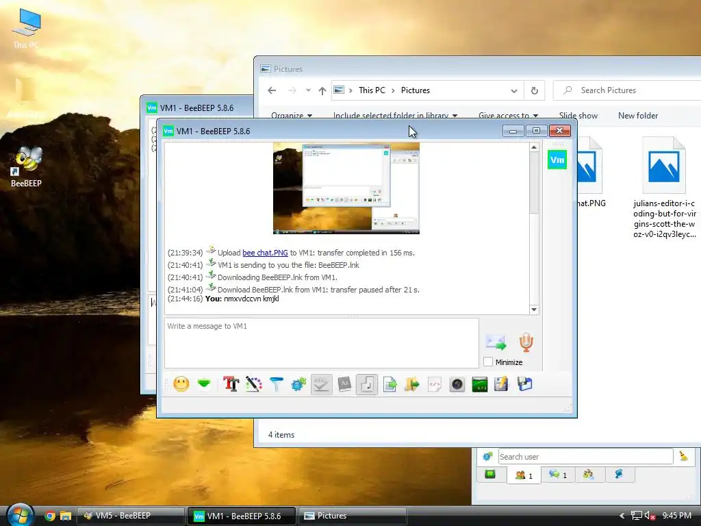
Task: Click the message 'You: nmxvdccvn kmjkl'
Action: [x=242, y=299]
